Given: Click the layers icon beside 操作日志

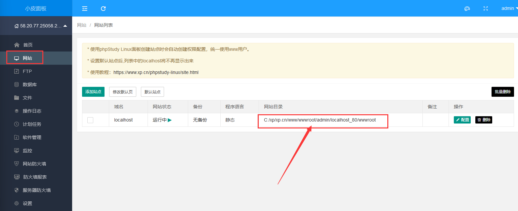Looking at the screenshot, I should click(x=17, y=111).
